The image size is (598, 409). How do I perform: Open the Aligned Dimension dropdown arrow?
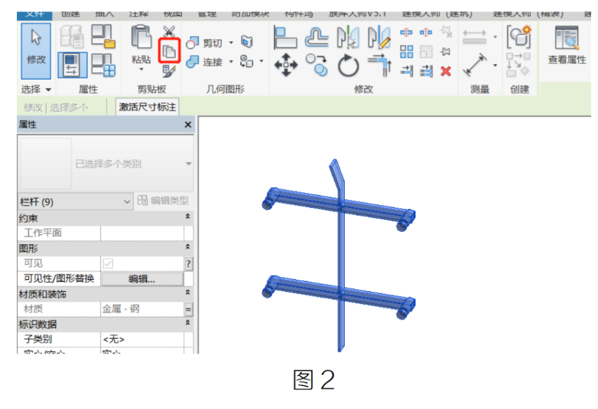495,65
